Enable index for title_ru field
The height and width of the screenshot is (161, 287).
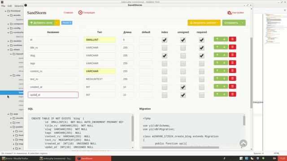[x=165, y=48]
